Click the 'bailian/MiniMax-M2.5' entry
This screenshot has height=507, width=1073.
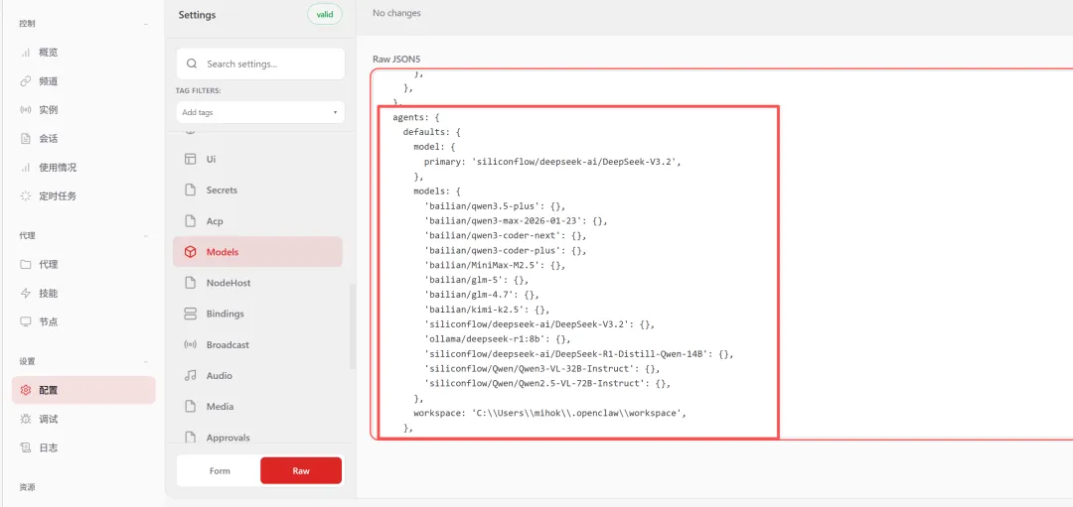click(x=495, y=265)
